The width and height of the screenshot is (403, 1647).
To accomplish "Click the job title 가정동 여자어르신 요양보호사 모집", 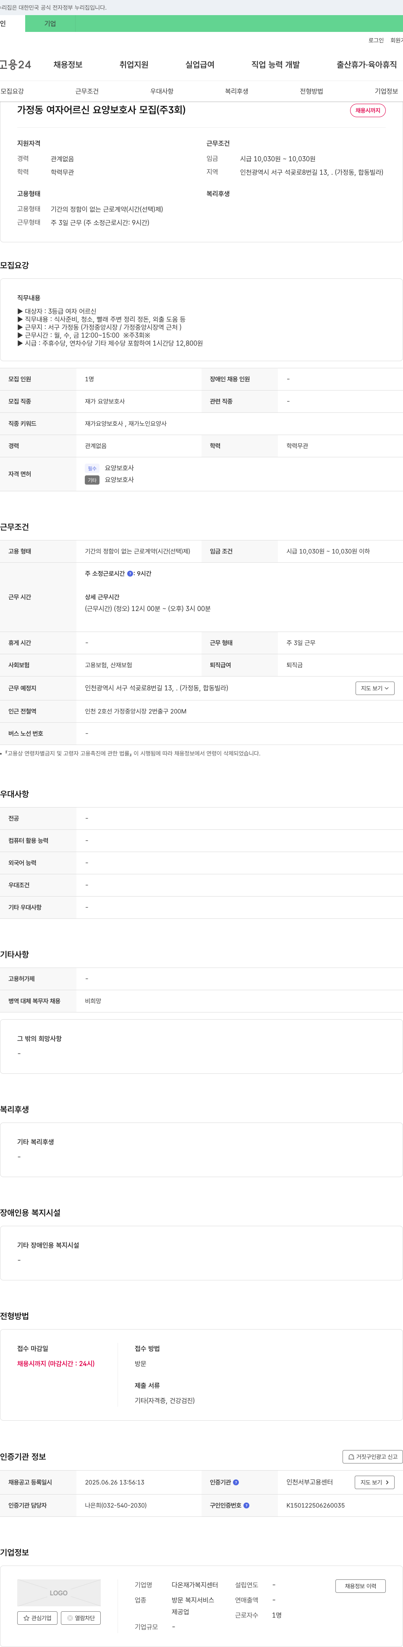I will [x=102, y=110].
